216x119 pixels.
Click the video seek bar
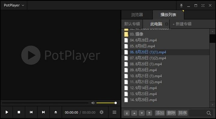(45, 103)
